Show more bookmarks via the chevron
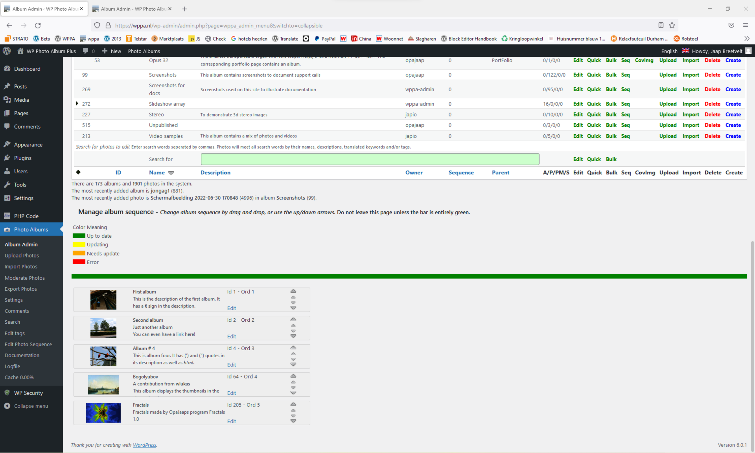This screenshot has width=755, height=453. coord(747,39)
